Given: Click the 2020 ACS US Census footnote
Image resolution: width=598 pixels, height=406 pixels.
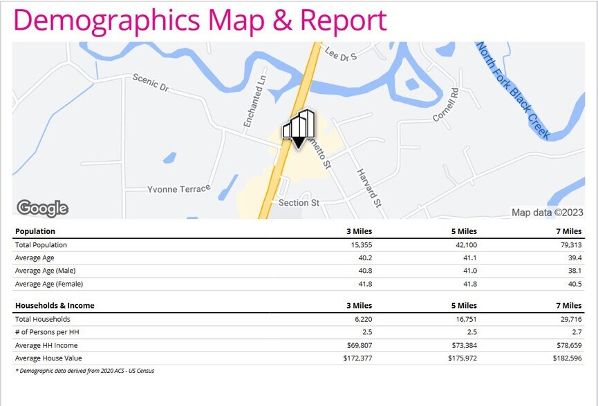Looking at the screenshot, I should click(84, 371).
